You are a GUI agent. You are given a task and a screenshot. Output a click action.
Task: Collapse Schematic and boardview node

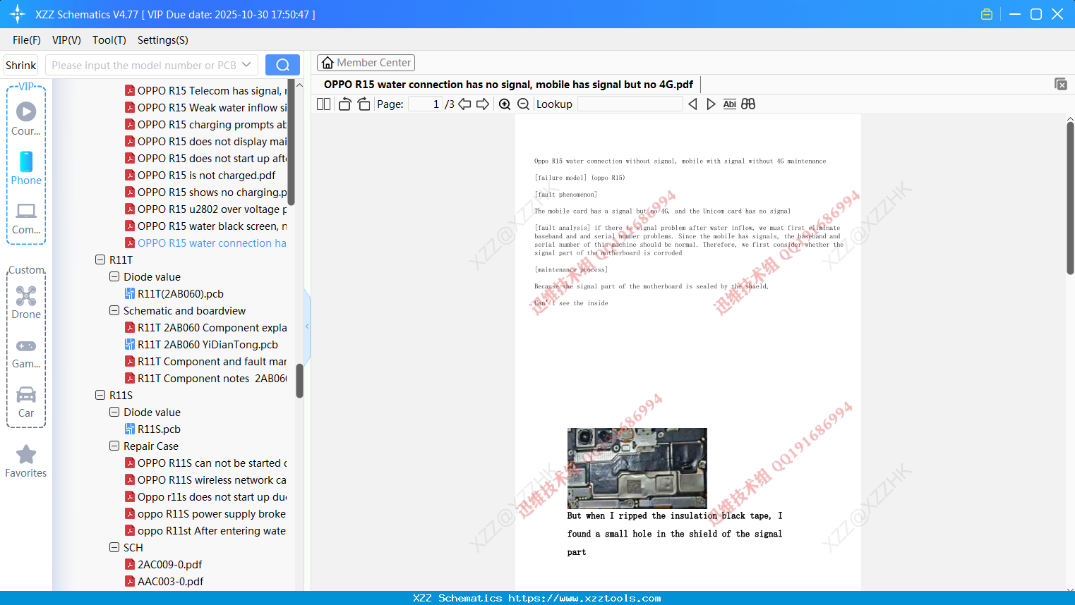tap(114, 310)
